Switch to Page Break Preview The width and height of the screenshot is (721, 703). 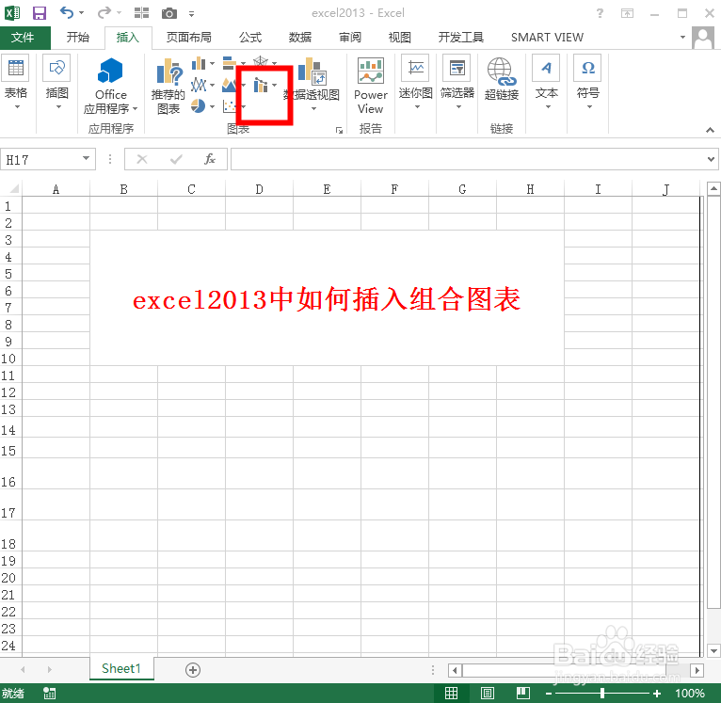523,693
